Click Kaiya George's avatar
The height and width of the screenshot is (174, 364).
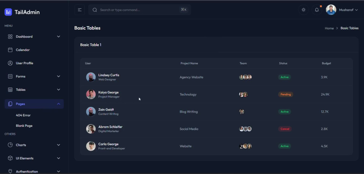tap(91, 94)
